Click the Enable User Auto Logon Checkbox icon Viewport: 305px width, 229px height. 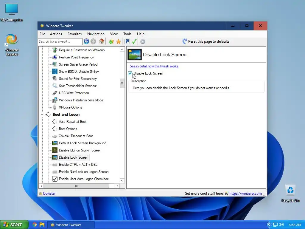[55, 179]
